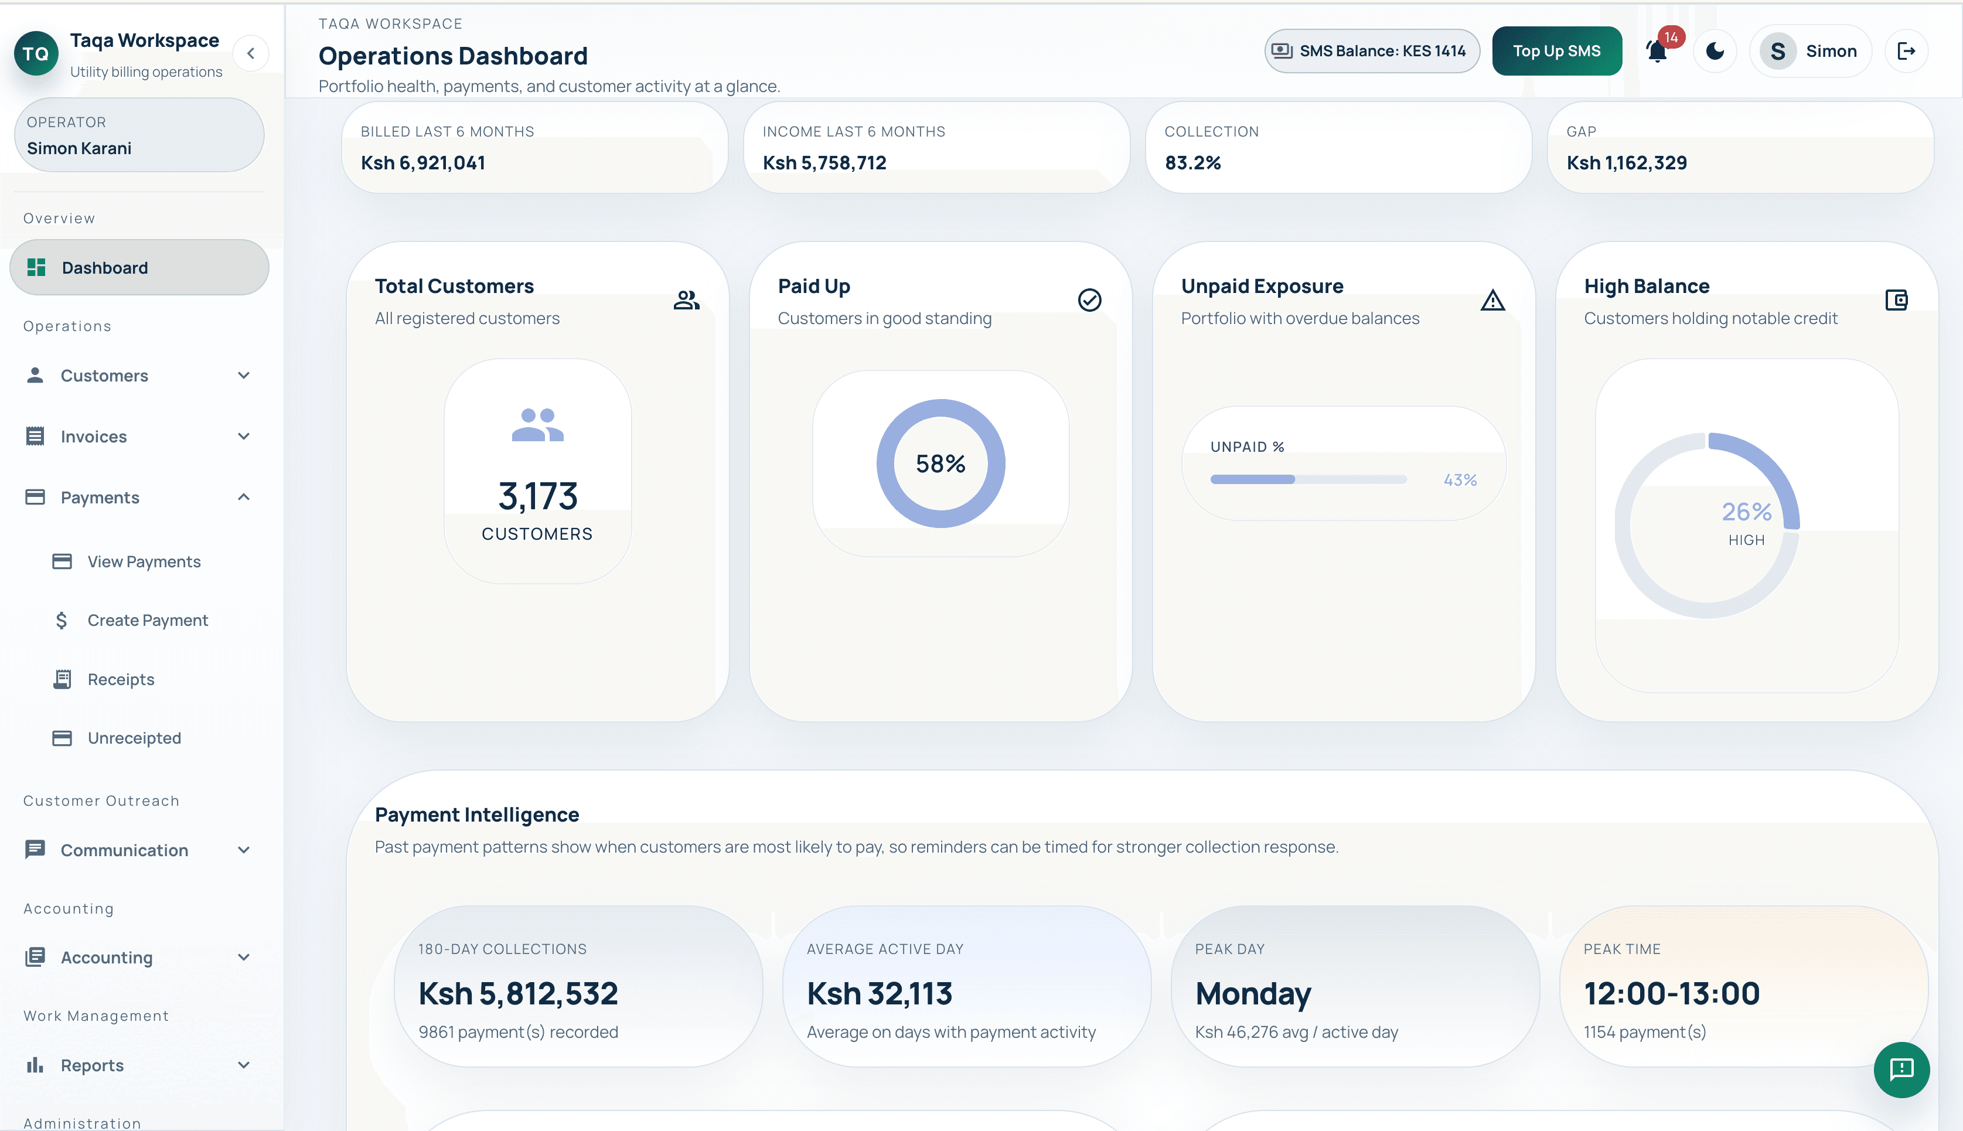The height and width of the screenshot is (1131, 1963).
Task: Click the 26% High balance gauge
Action: (1708, 525)
